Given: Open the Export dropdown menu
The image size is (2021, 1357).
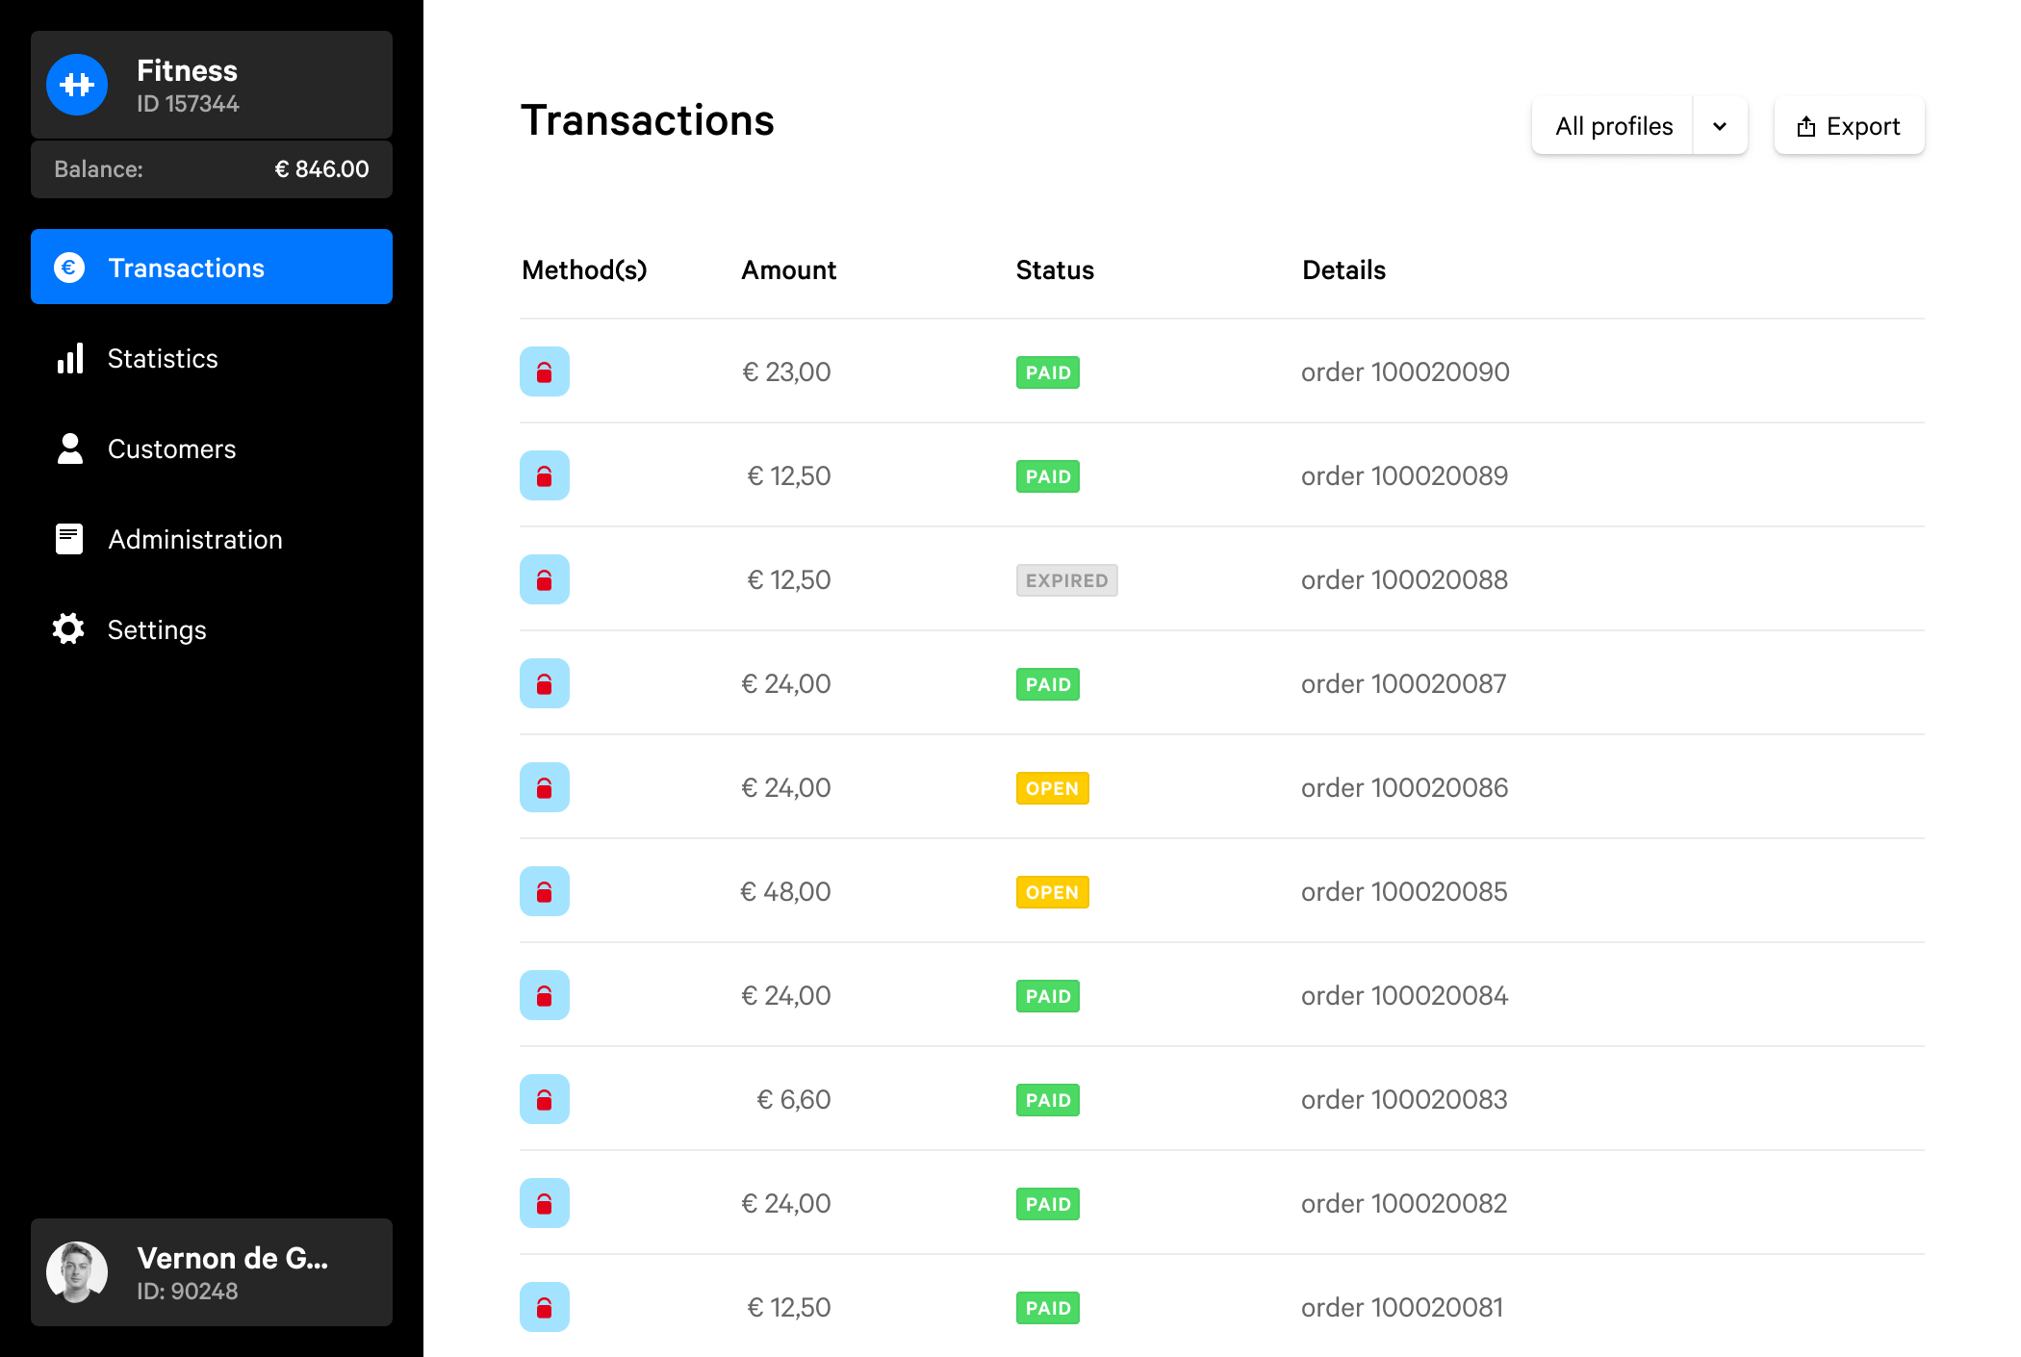Looking at the screenshot, I should (x=1849, y=126).
